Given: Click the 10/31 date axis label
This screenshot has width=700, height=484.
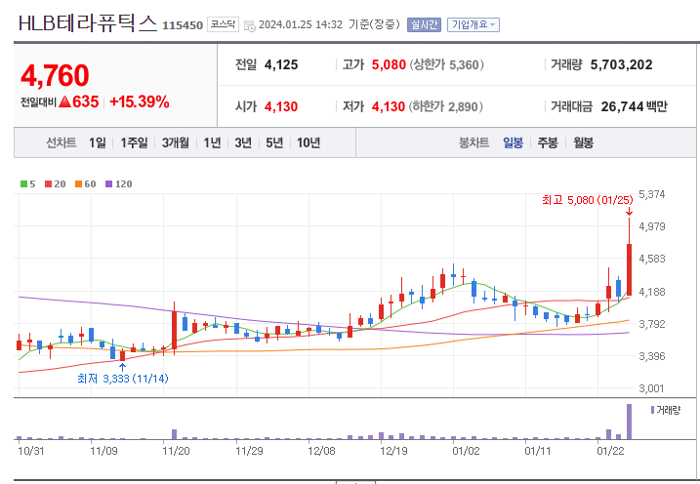Looking at the screenshot, I should [x=31, y=451].
